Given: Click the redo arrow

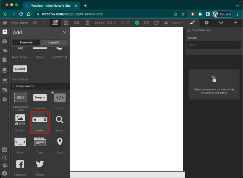Looking at the screenshot, I should click(129, 23).
